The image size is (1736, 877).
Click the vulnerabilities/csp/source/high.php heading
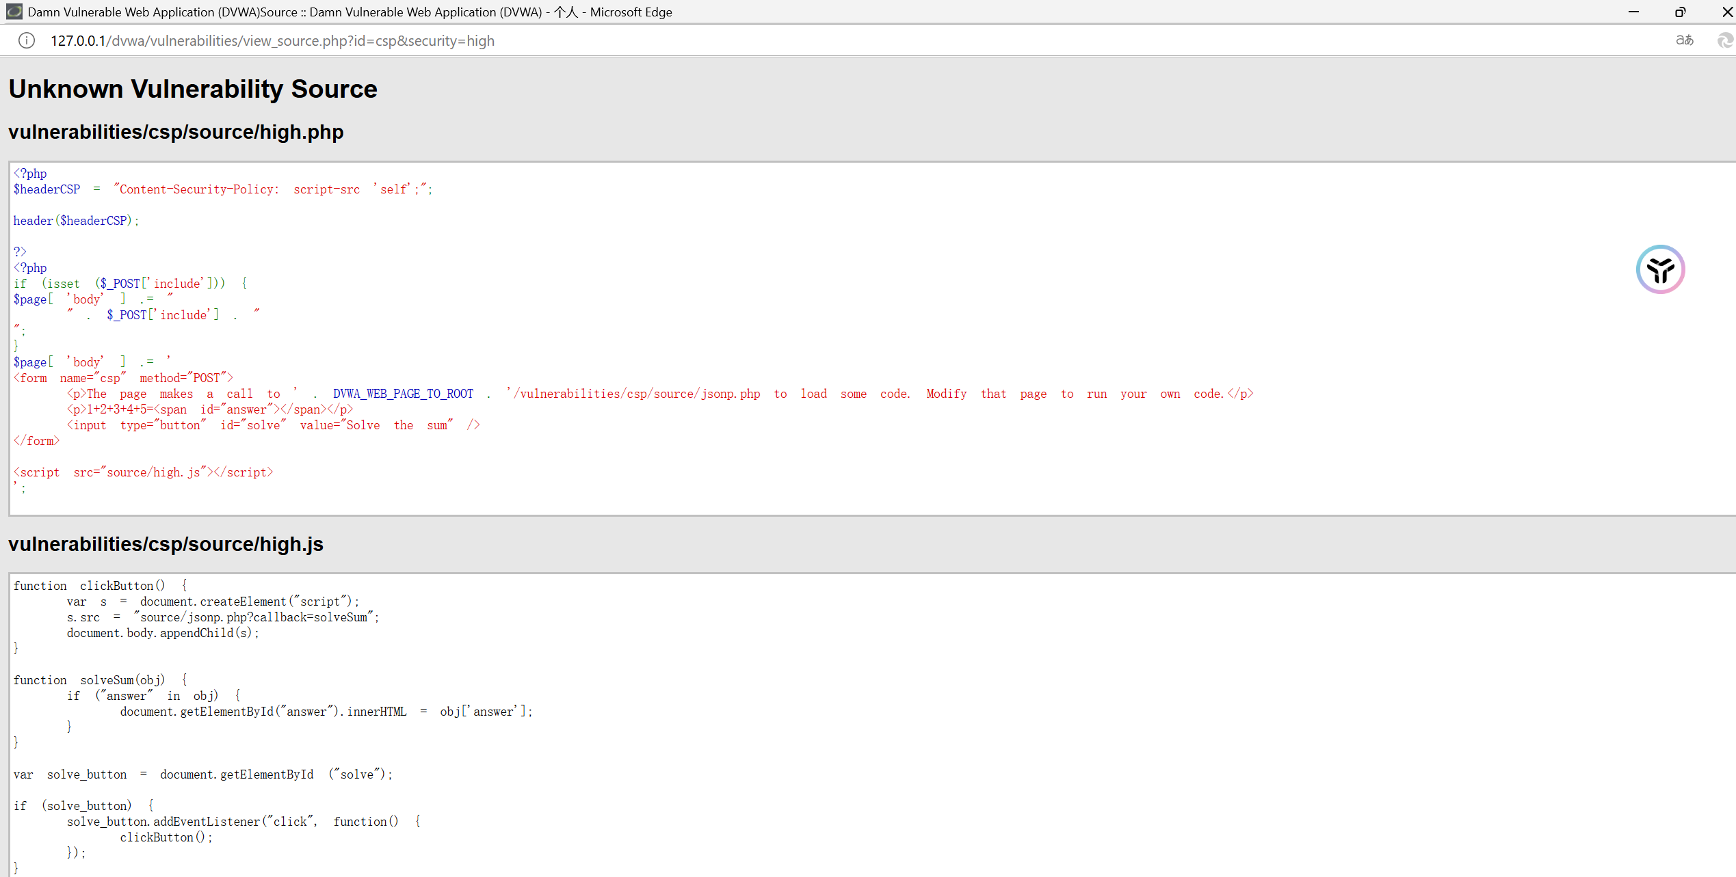tap(176, 132)
